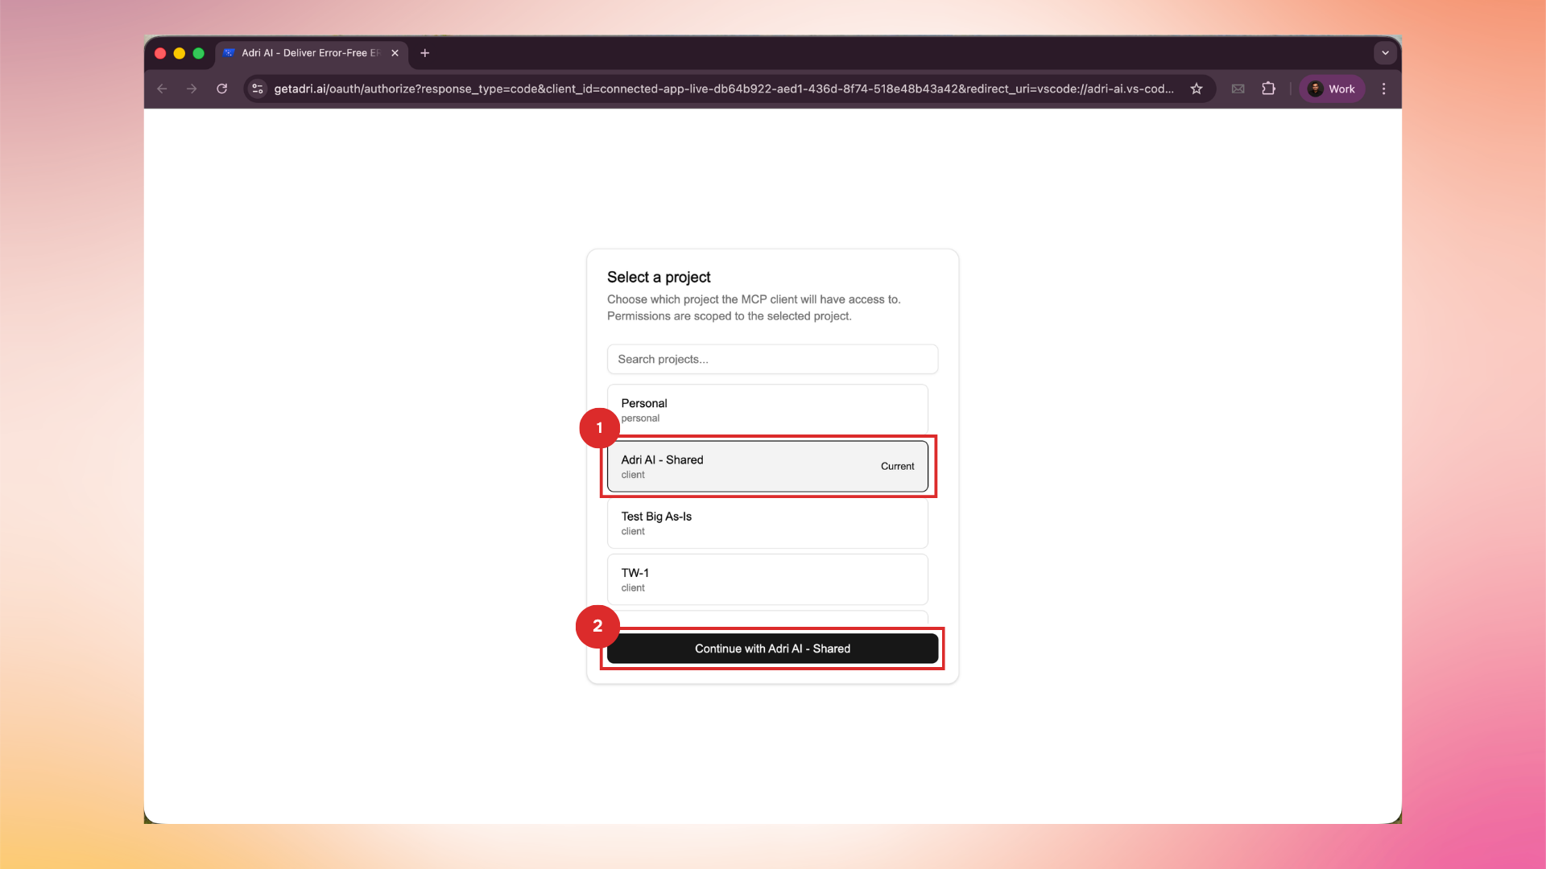Viewport: 1546px width, 869px height.
Task: Switch to the Adri AI tab
Action: pos(306,53)
